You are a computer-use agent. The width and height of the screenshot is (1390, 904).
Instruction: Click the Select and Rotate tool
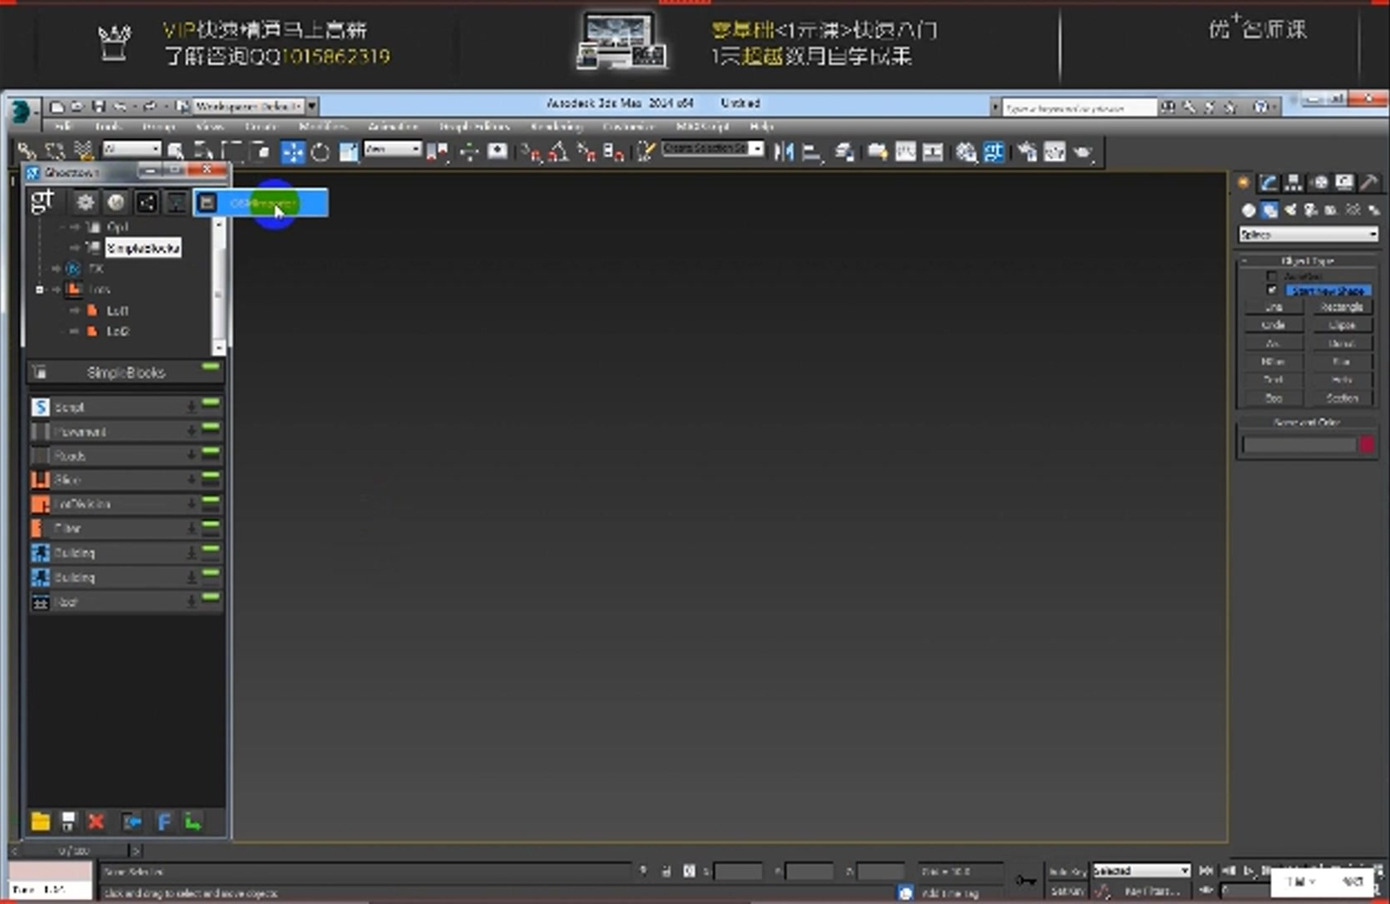[x=320, y=152]
